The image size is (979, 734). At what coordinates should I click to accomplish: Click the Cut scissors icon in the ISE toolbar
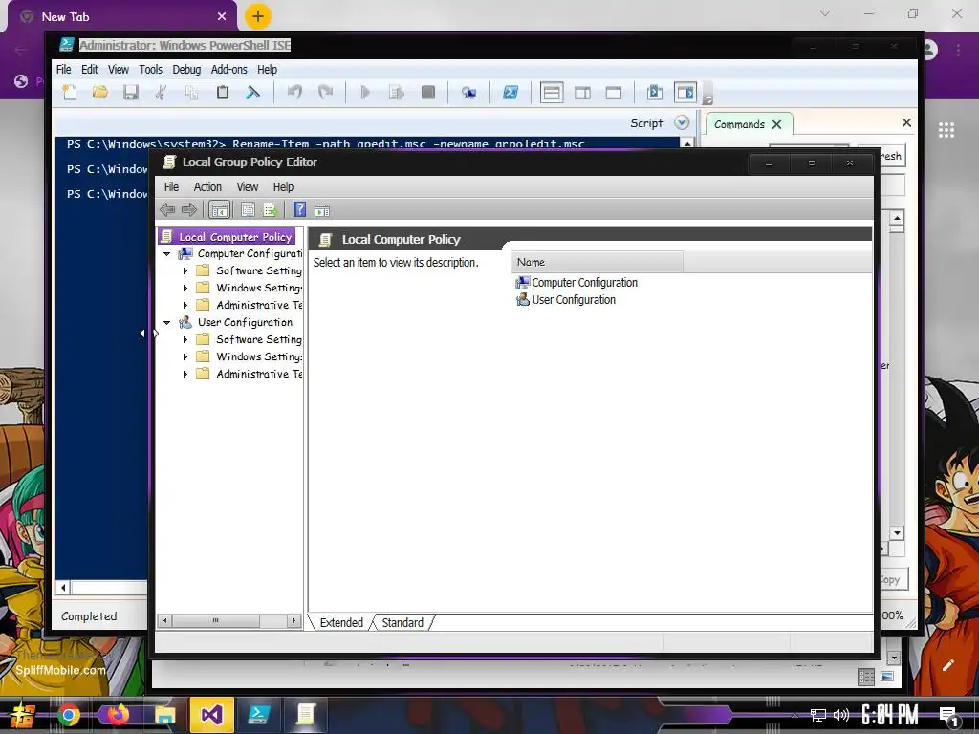click(161, 93)
